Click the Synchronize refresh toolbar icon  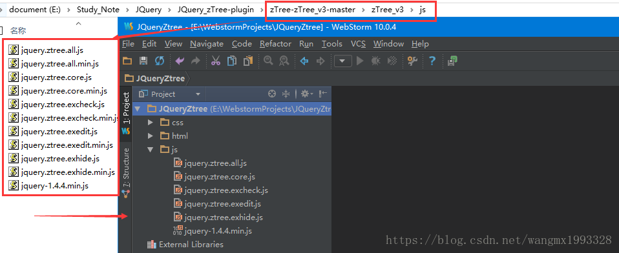(x=159, y=61)
